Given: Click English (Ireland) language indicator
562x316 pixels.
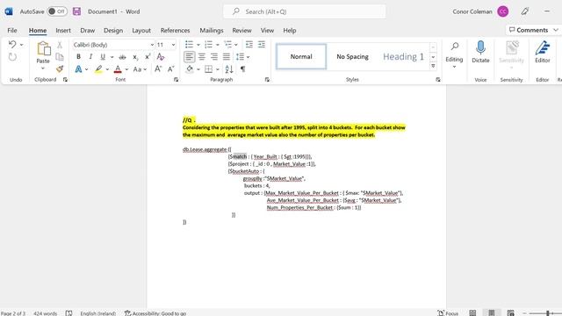Looking at the screenshot, I should point(97,313).
